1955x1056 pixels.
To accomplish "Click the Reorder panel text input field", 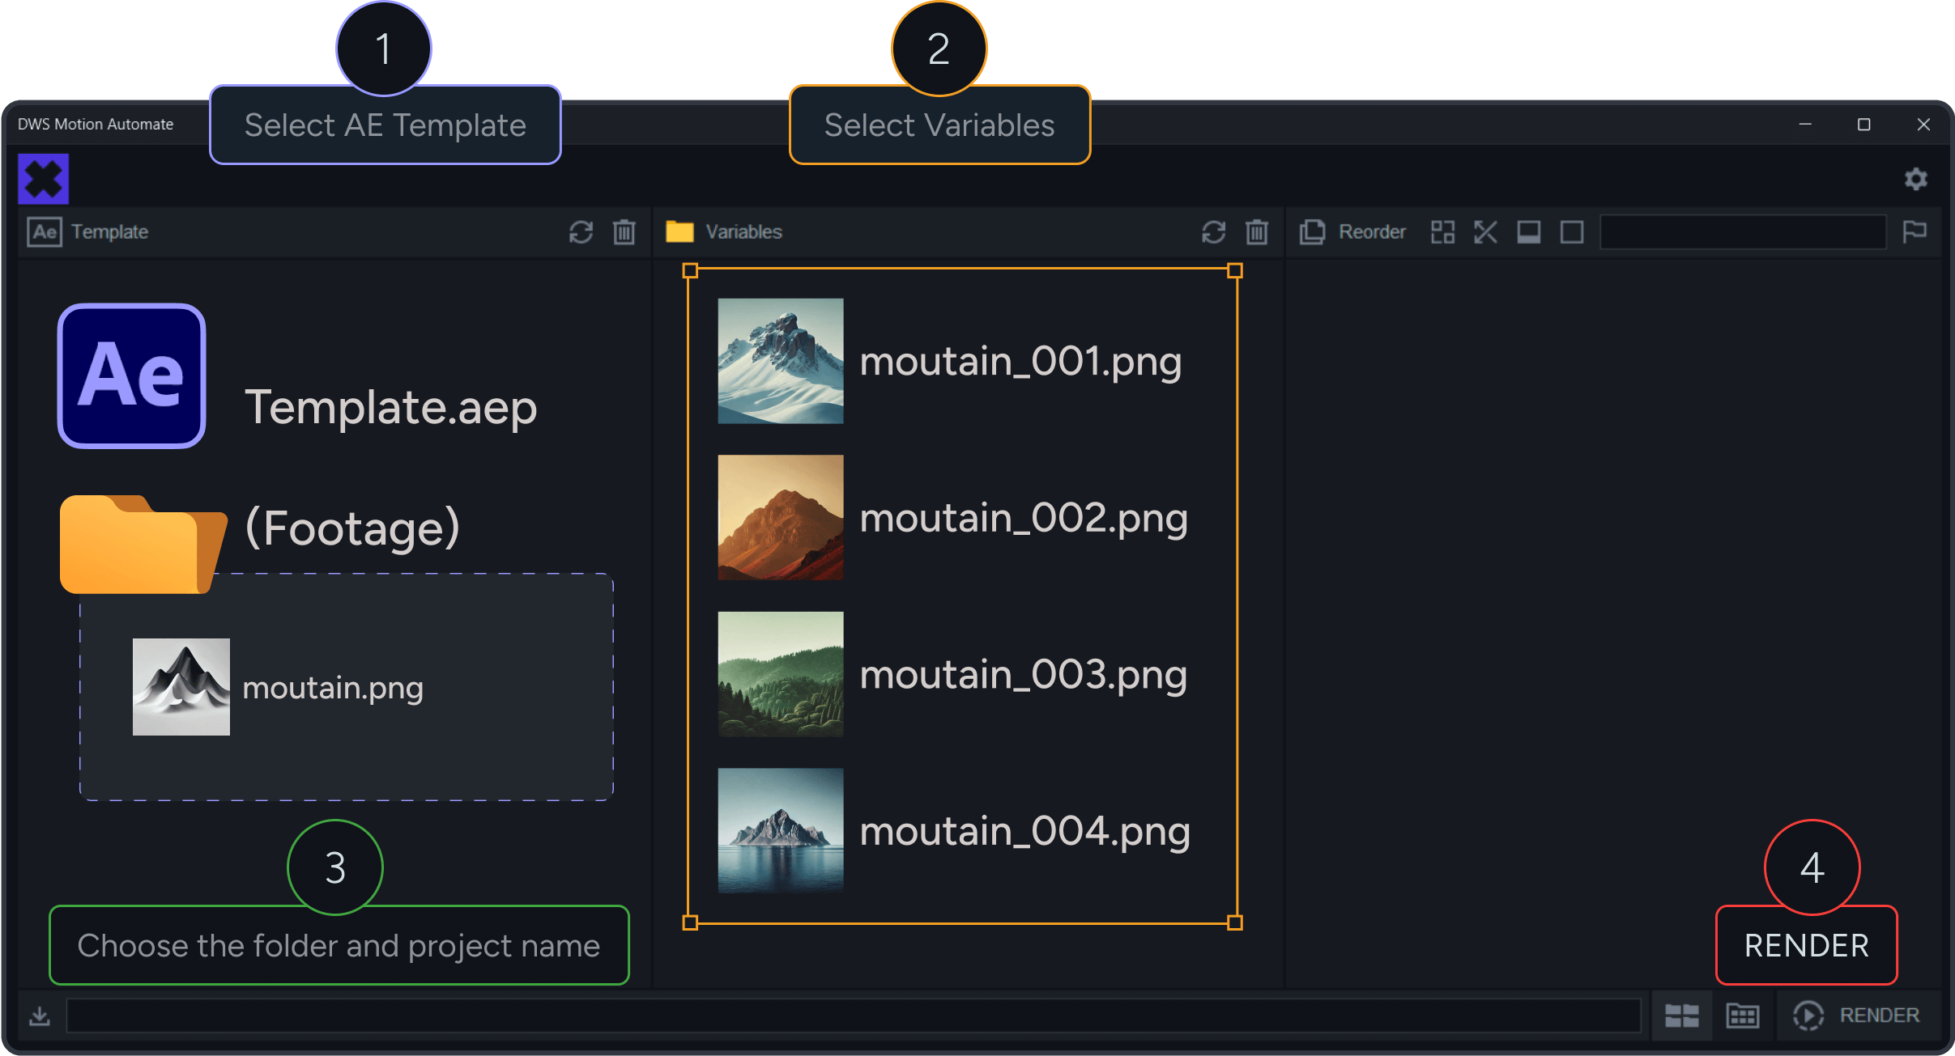I will (1743, 232).
